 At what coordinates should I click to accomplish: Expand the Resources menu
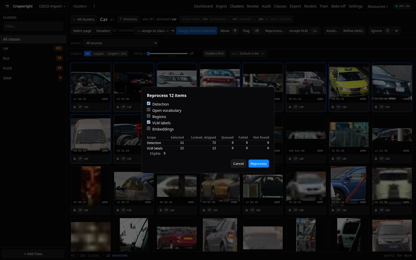[x=378, y=6]
